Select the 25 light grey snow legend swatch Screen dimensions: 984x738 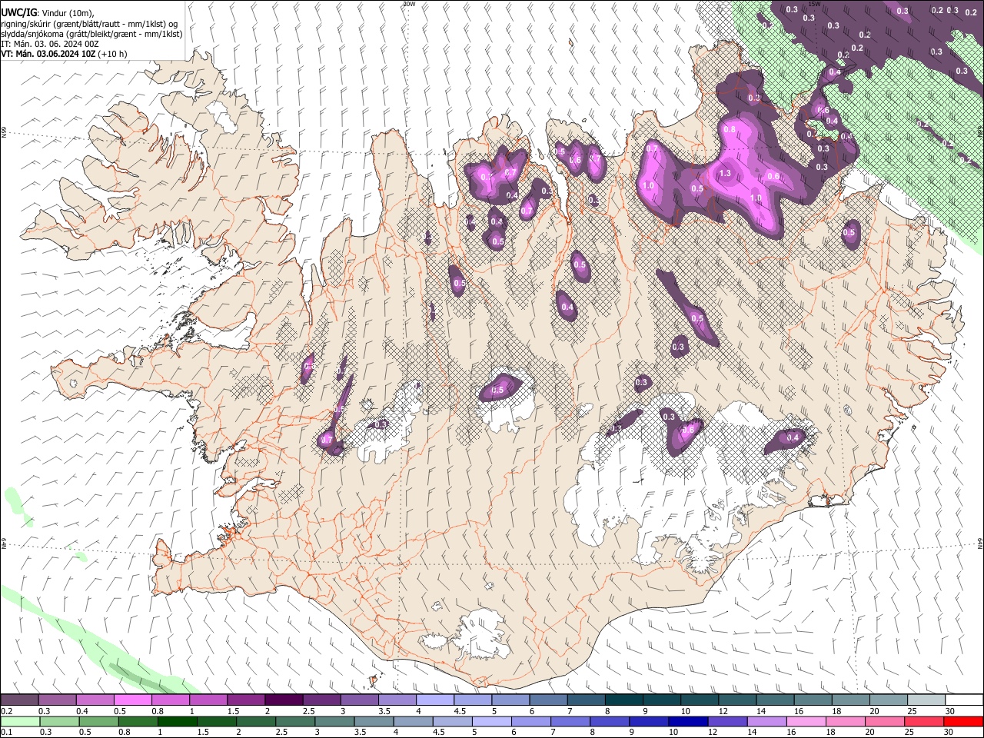tap(926, 700)
